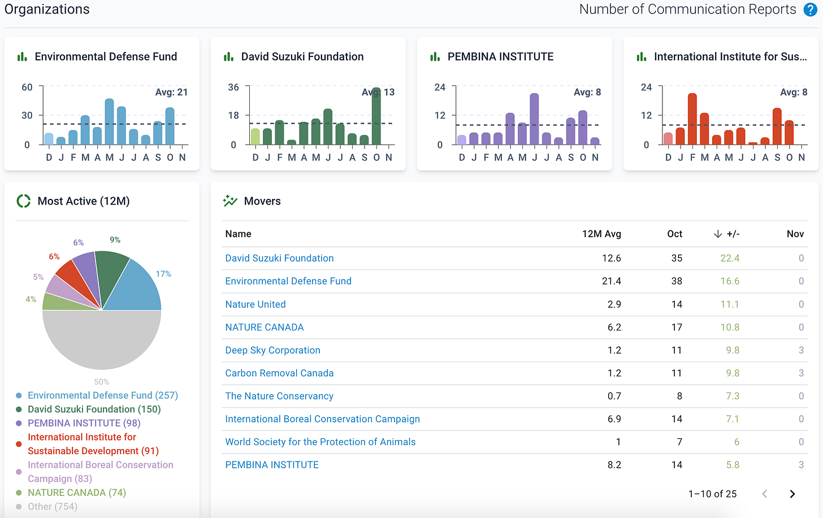823x518 pixels.
Task: Click the help question mark icon
Action: click(810, 10)
